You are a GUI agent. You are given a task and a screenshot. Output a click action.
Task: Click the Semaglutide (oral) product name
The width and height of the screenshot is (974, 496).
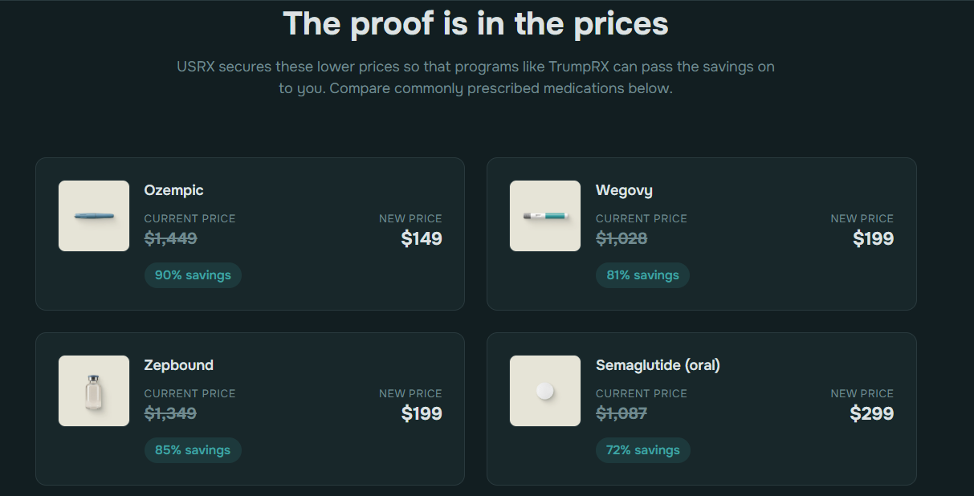[658, 365]
